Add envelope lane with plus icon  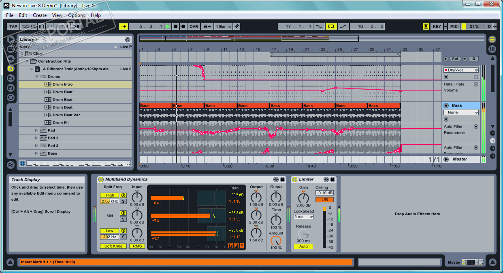(476, 77)
